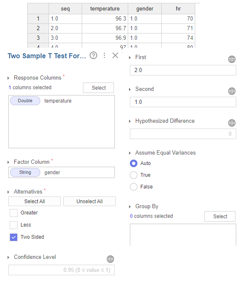The image size is (248, 284).
Task: Collapse the Alternatives section
Action: click(x=8, y=192)
